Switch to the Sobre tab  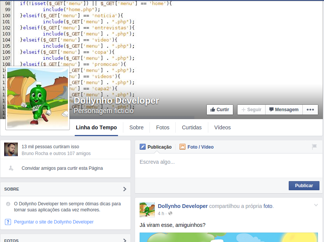[136, 127]
